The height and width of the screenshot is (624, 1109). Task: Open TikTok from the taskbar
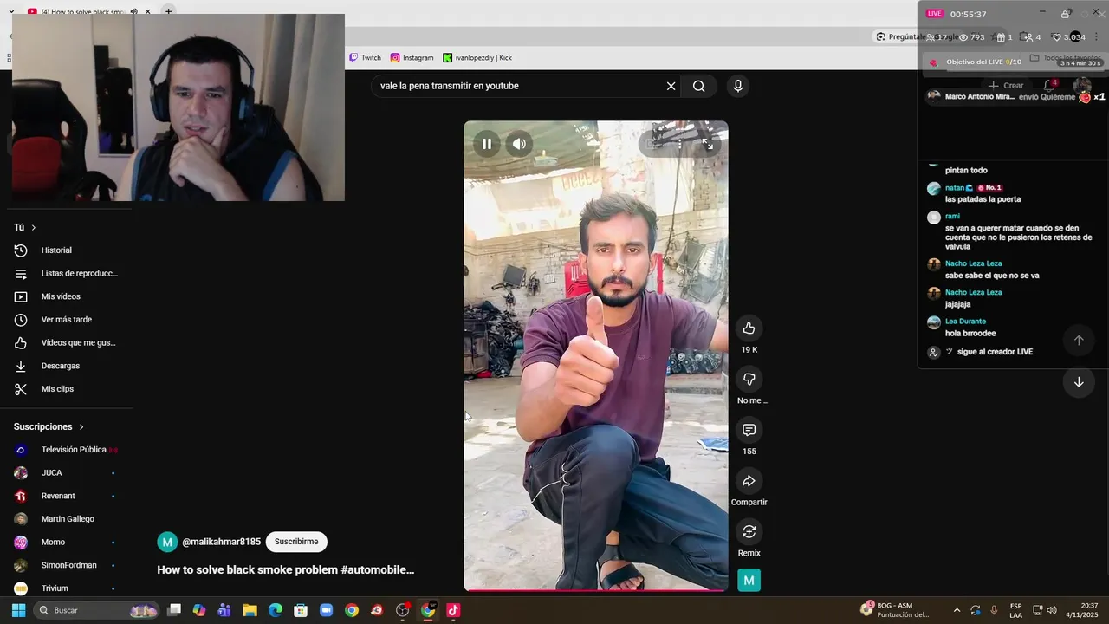(453, 610)
